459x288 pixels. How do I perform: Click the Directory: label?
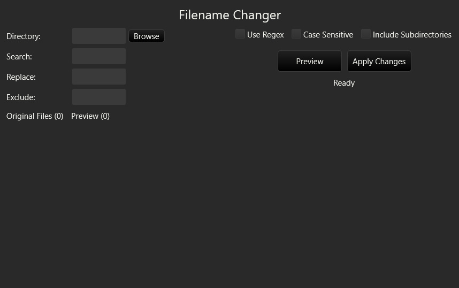click(x=24, y=36)
